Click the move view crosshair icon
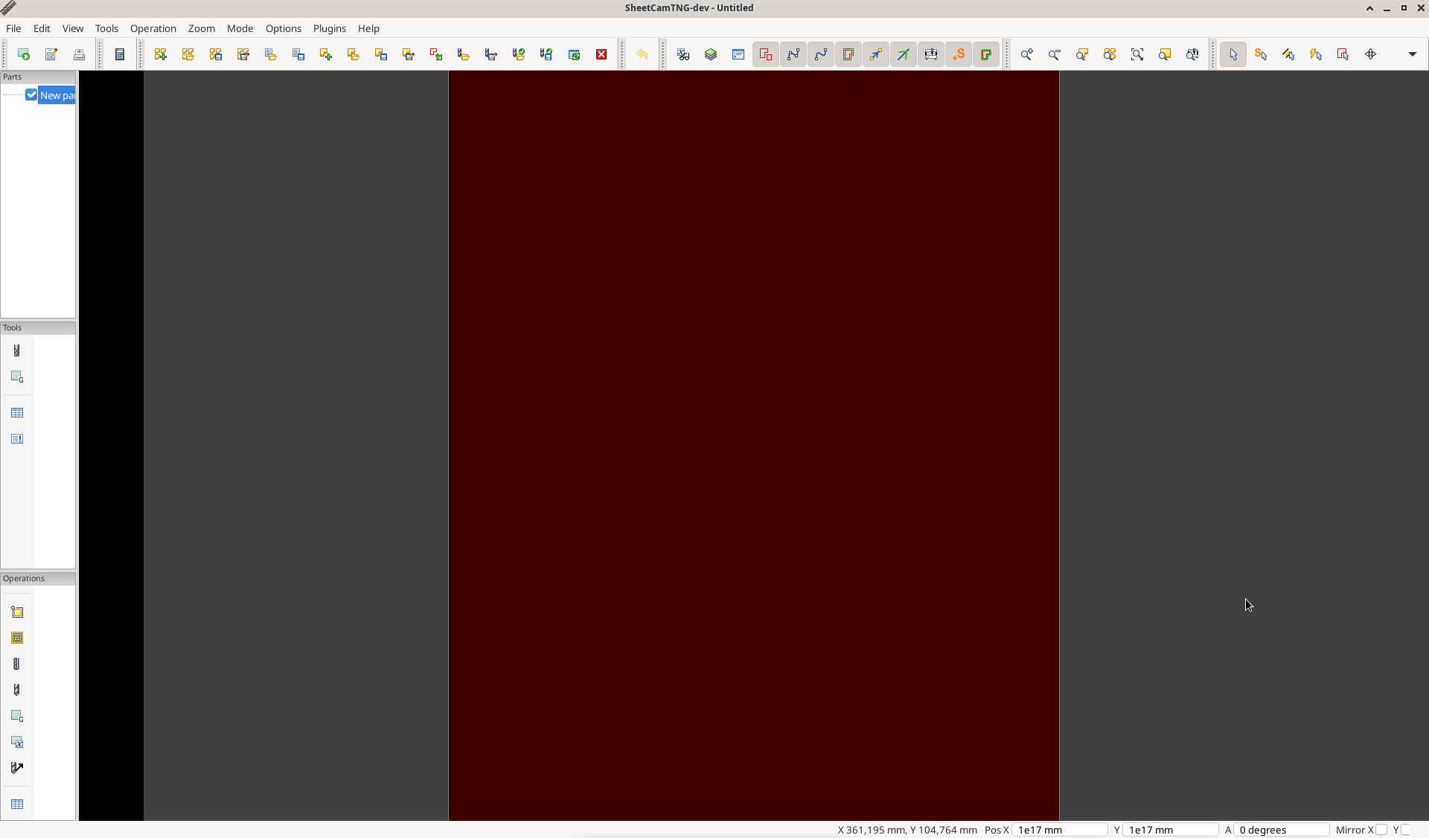This screenshot has width=1429, height=838. click(1370, 54)
